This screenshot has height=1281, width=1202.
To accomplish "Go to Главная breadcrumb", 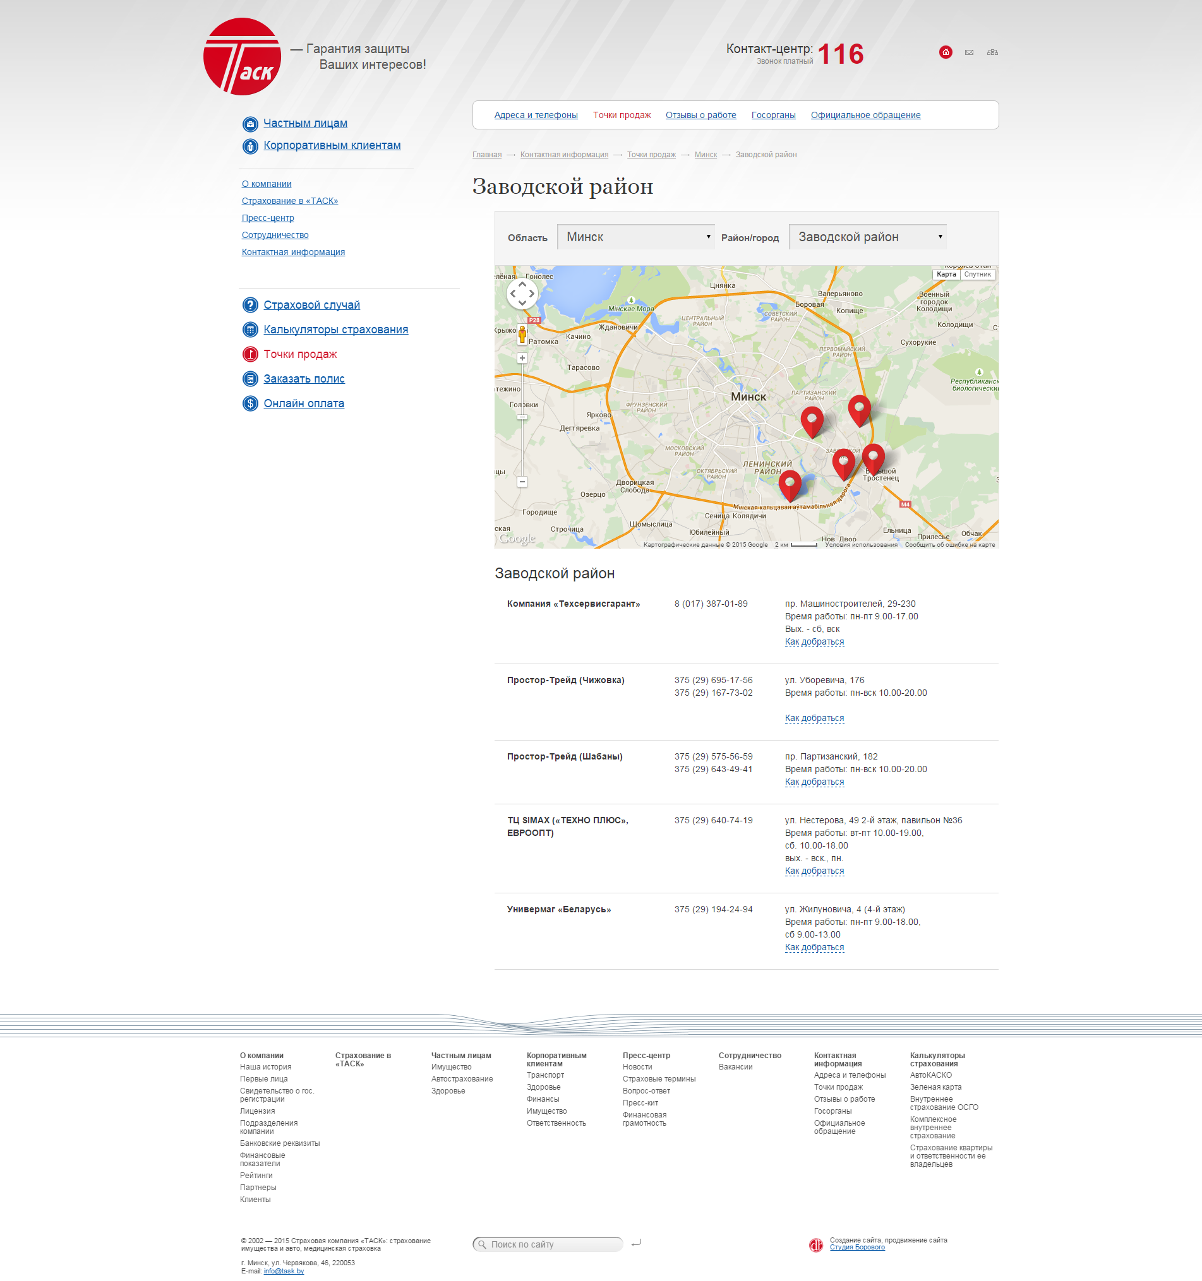I will (486, 155).
